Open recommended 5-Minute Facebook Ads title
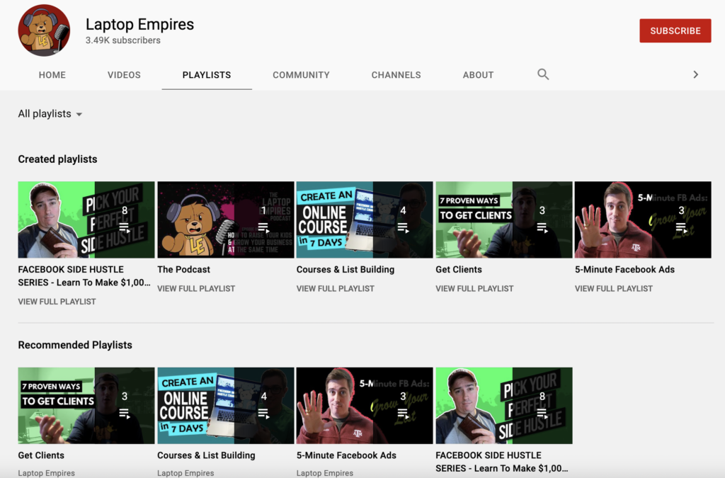725x478 pixels. click(346, 455)
